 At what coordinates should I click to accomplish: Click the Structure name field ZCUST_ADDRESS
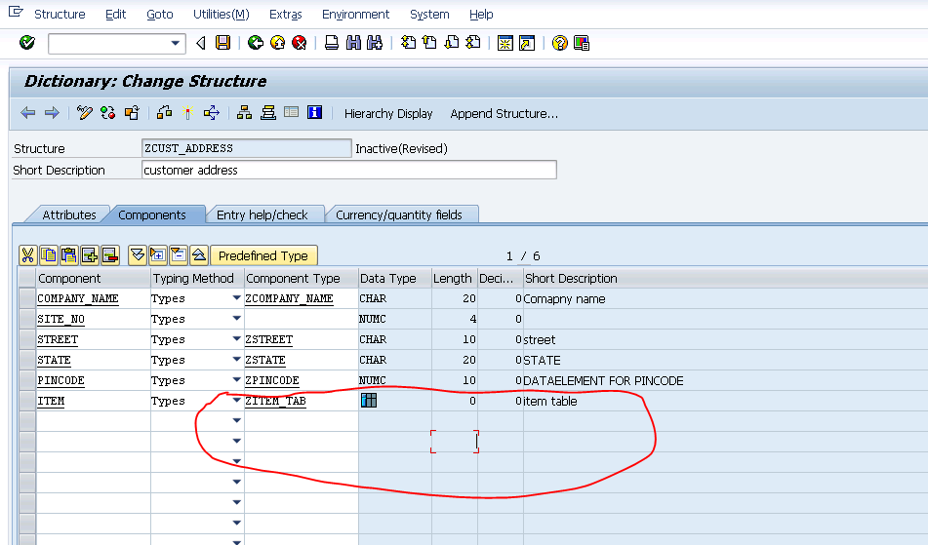[x=246, y=148]
